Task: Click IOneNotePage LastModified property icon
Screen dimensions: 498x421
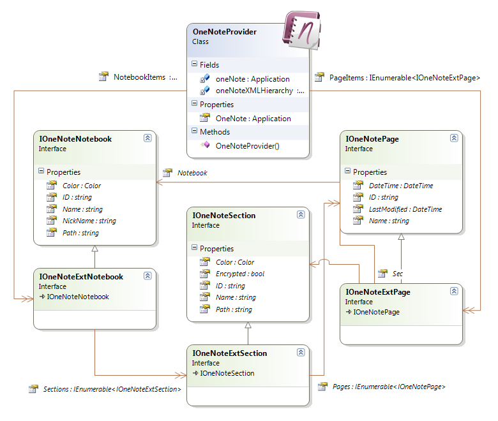Action: pos(358,209)
